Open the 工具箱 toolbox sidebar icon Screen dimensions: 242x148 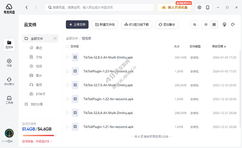(9, 99)
